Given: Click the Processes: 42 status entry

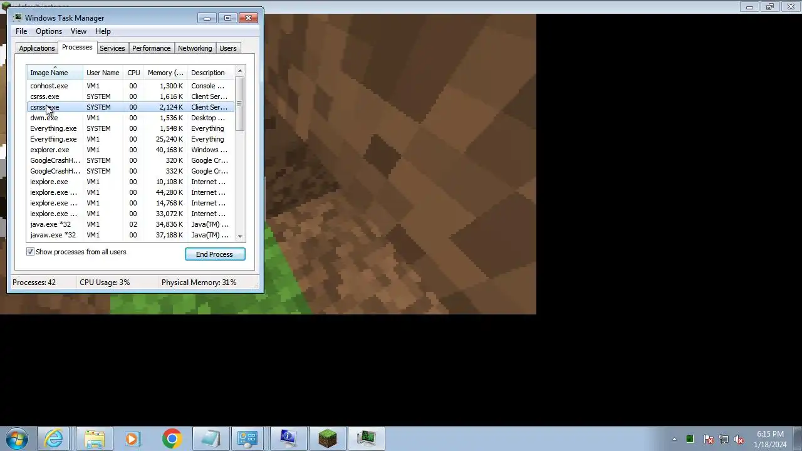Looking at the screenshot, I should (x=34, y=283).
